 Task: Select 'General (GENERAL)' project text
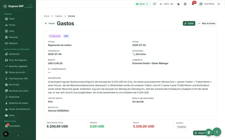tap(58, 111)
